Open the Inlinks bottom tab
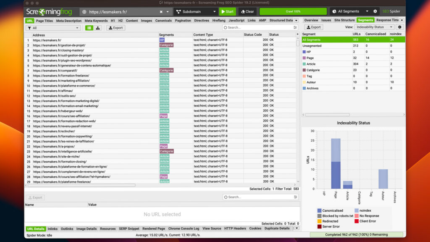The width and height of the screenshot is (430, 242). pyautogui.click(x=52, y=229)
